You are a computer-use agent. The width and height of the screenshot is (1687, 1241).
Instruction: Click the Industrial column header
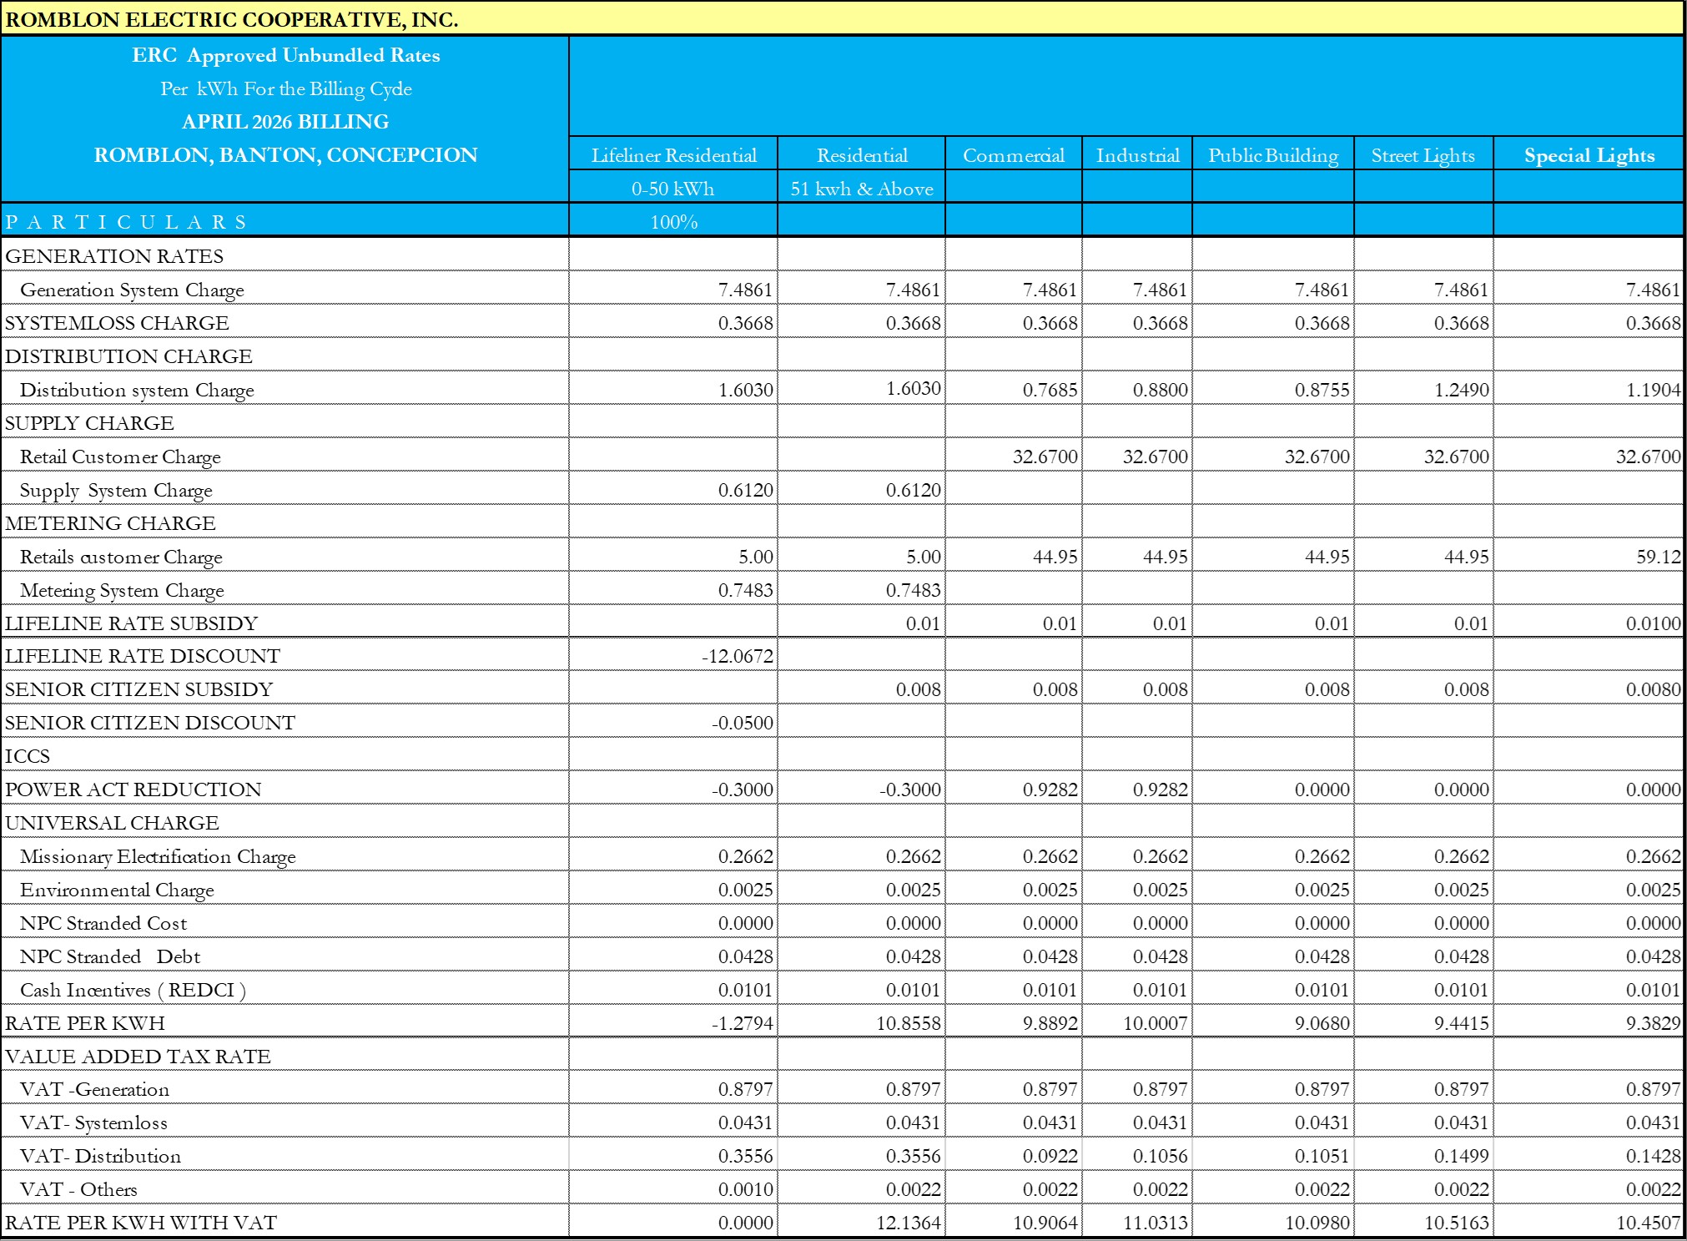tap(1138, 155)
